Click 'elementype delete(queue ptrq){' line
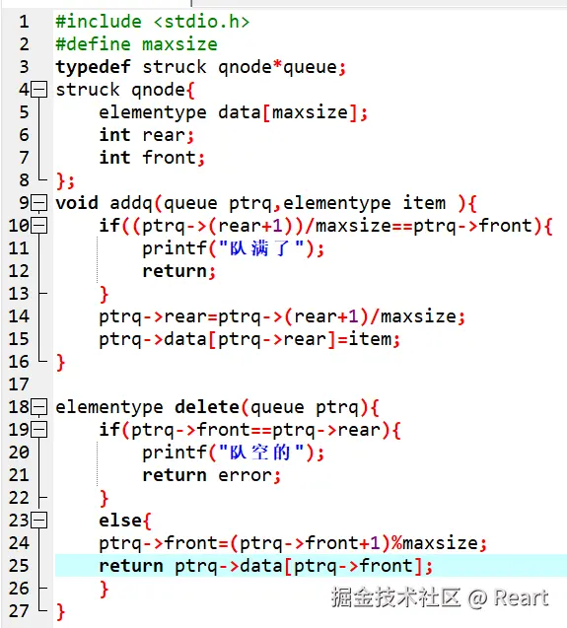 [x=217, y=407]
